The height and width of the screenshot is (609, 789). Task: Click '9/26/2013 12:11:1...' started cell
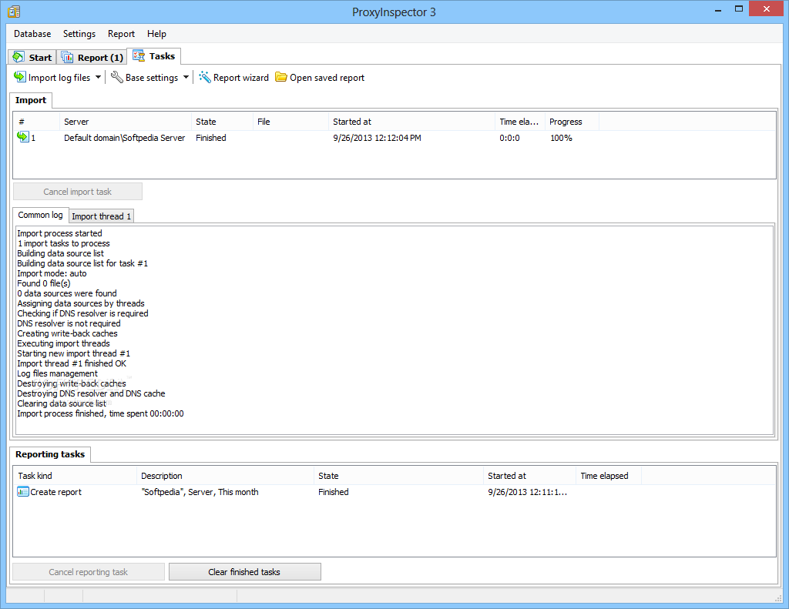pos(527,492)
